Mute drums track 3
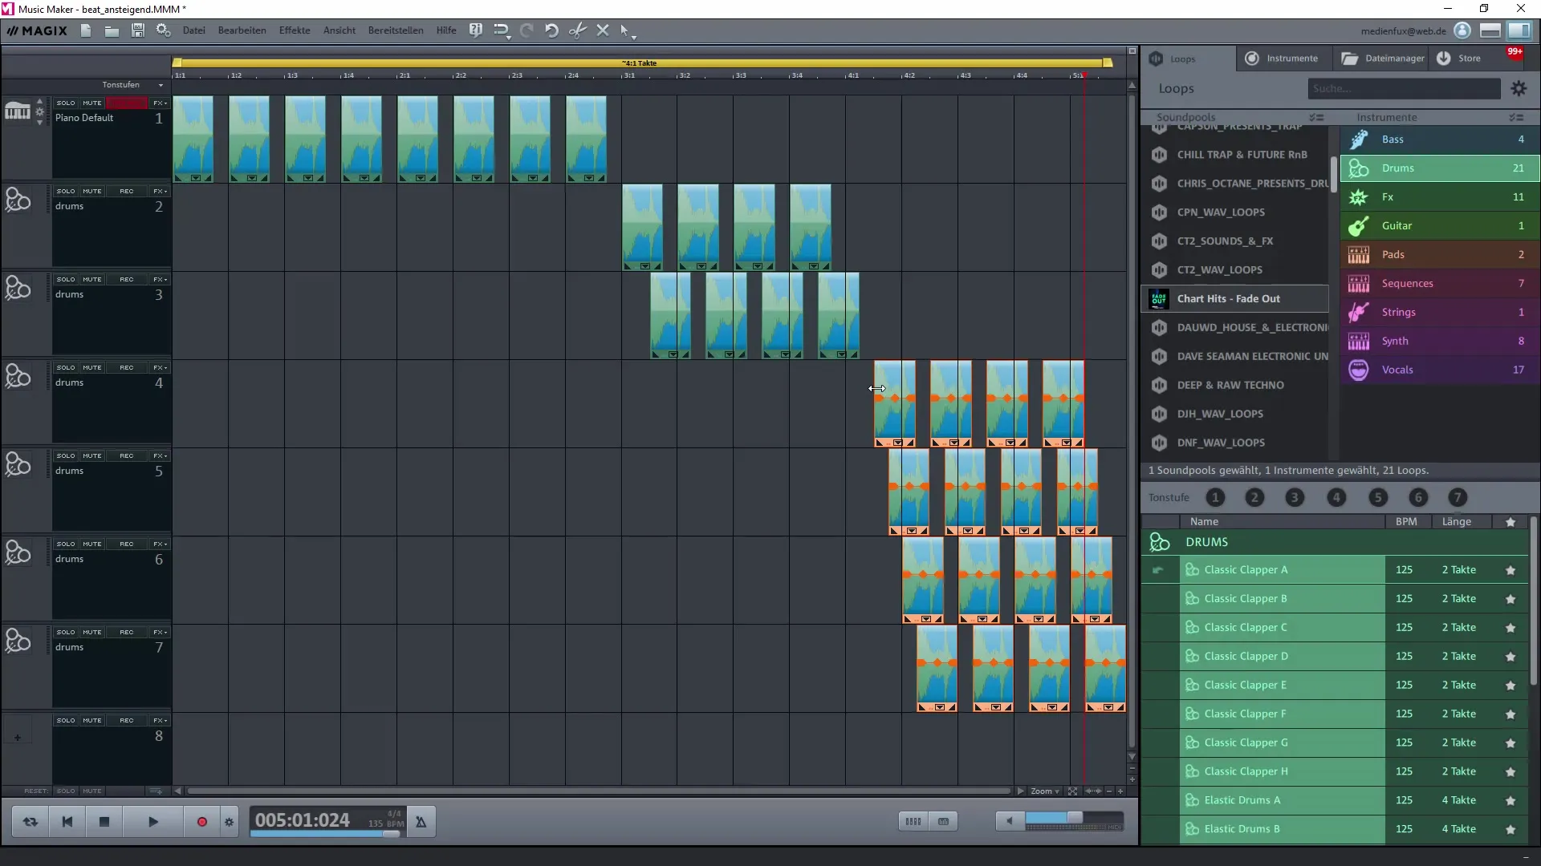 tap(92, 280)
